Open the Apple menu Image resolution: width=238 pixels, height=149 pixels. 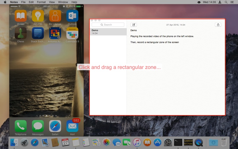coord(5,2)
